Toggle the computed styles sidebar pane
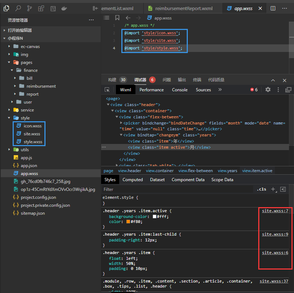This screenshot has width=294, height=293. point(283,189)
